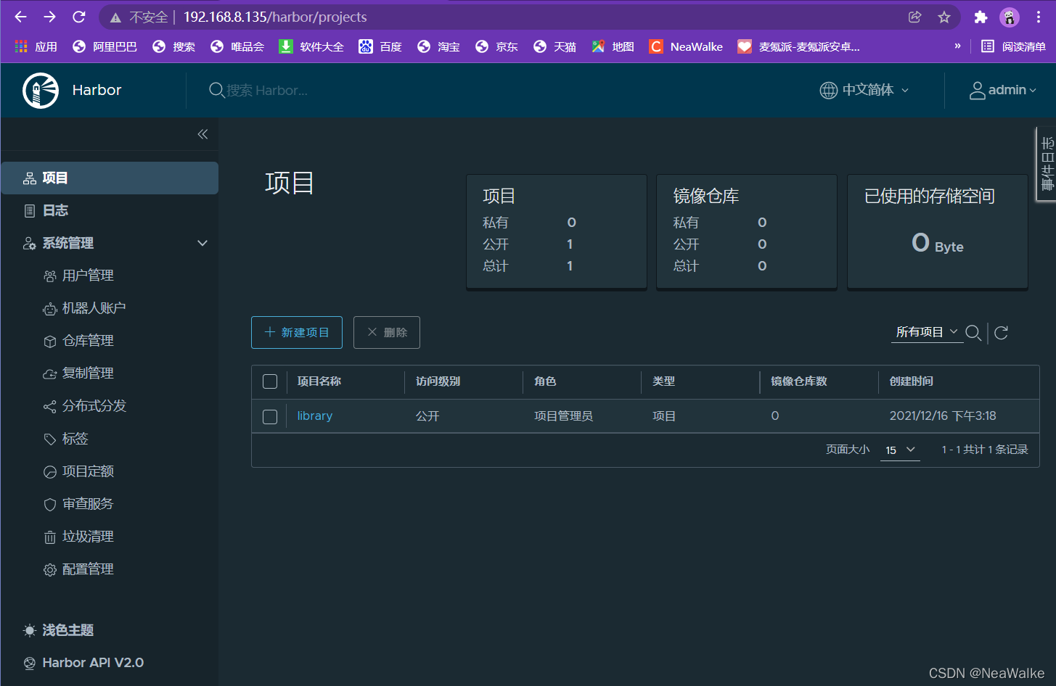Collapse the sidebar with the double-arrow
The width and height of the screenshot is (1056, 686).
pos(202,134)
